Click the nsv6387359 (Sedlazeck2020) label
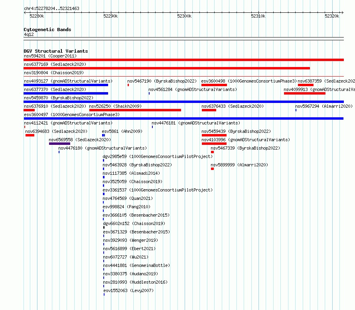 (326, 81)
